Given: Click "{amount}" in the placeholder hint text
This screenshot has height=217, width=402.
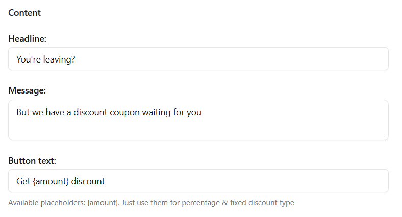Looking at the screenshot, I should coord(104,203).
